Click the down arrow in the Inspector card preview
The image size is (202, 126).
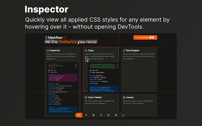[76, 67]
